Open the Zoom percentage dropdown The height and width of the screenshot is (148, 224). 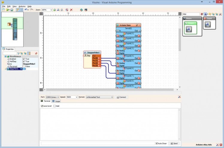51,10
